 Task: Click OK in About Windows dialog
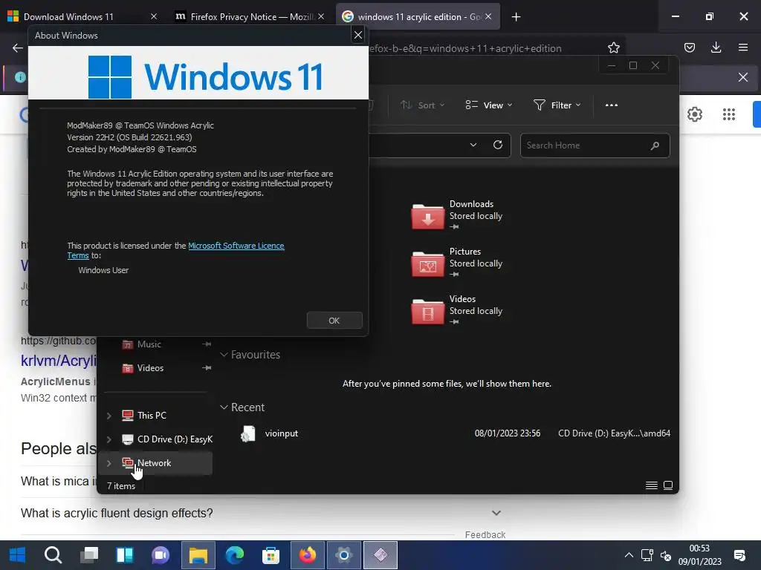pyautogui.click(x=334, y=321)
